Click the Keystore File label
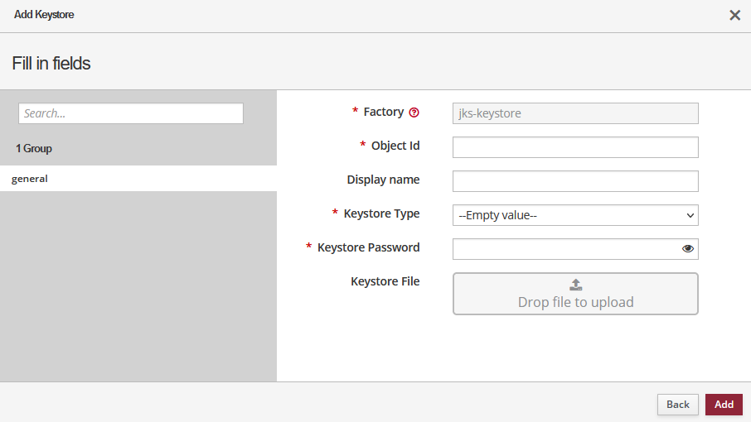The width and height of the screenshot is (751, 422). (385, 281)
